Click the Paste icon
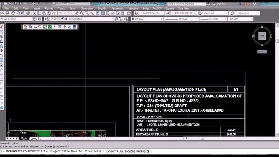The width and height of the screenshot is (279, 157). pos(44,13)
